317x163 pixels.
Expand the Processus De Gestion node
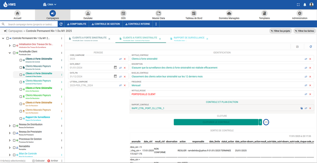[9, 140]
